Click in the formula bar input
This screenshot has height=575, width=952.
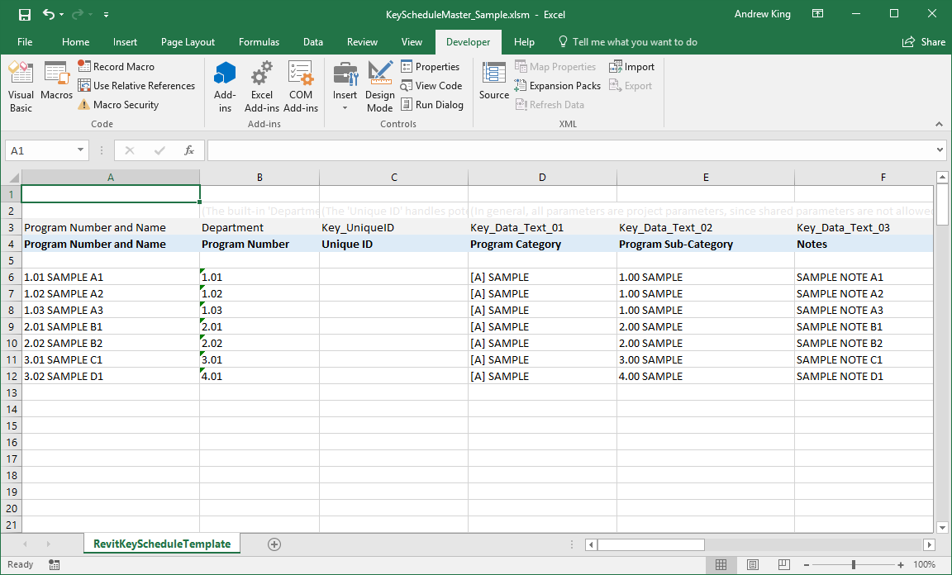pyautogui.click(x=571, y=150)
